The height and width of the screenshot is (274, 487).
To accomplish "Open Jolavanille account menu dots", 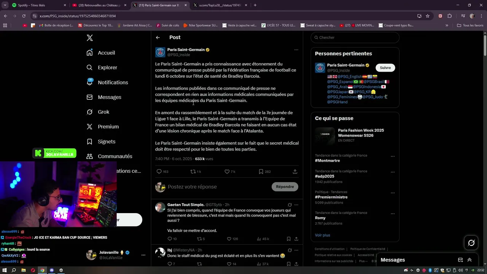I will click(143, 255).
